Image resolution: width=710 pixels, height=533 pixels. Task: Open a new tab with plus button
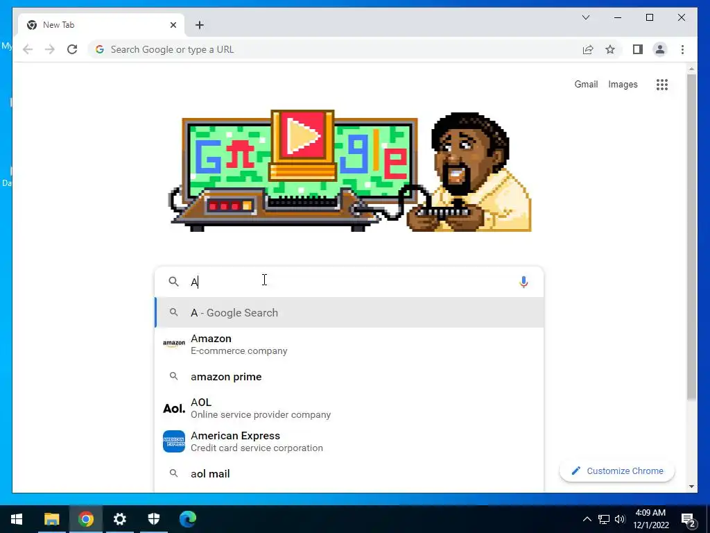click(x=200, y=25)
